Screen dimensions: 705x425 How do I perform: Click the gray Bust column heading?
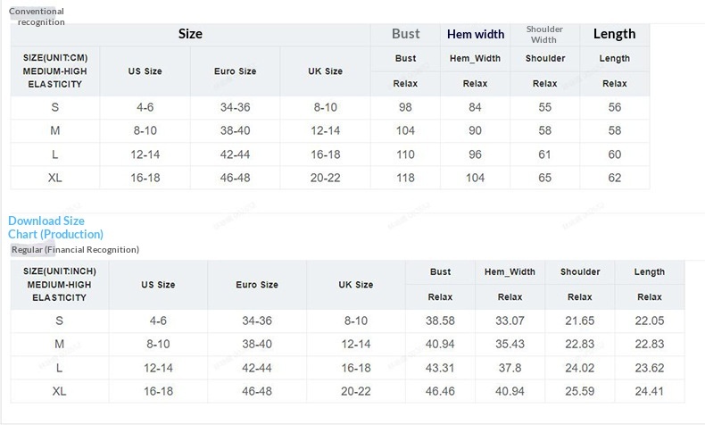click(x=406, y=34)
